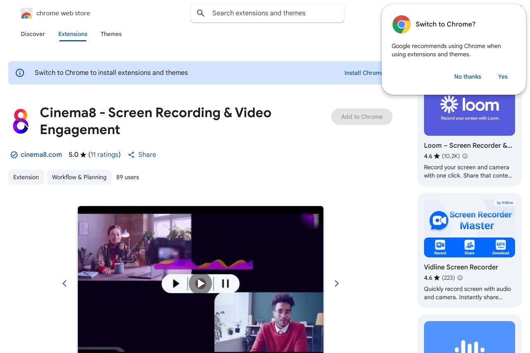This screenshot has width=530, height=353.
Task: Open the Vidline Screen Recorder Master thumbnail
Action: [x=470, y=228]
